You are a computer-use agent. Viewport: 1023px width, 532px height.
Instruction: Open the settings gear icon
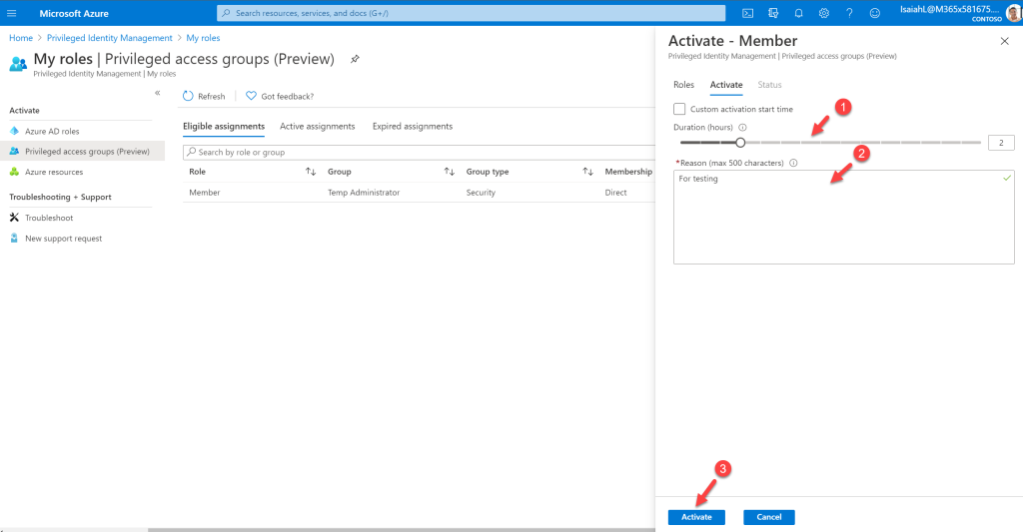click(x=824, y=13)
